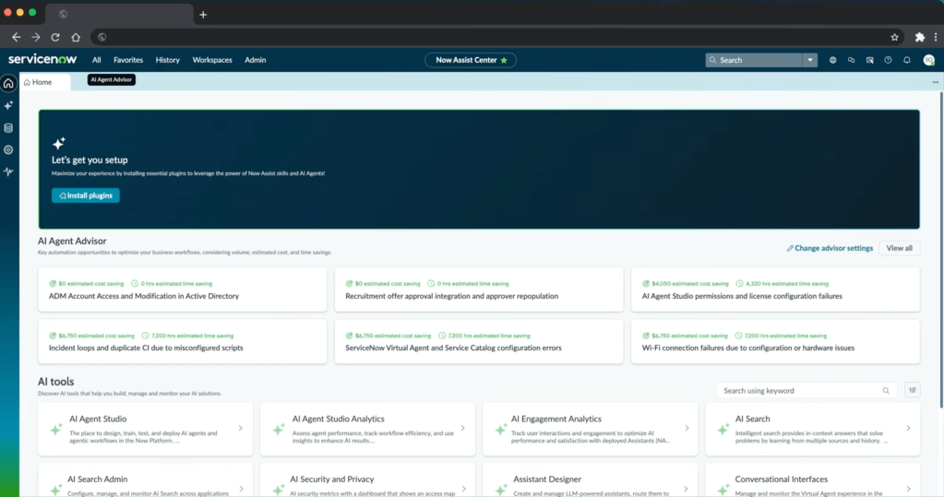
Task: Expand the AI Search card chevron
Action: [909, 429]
